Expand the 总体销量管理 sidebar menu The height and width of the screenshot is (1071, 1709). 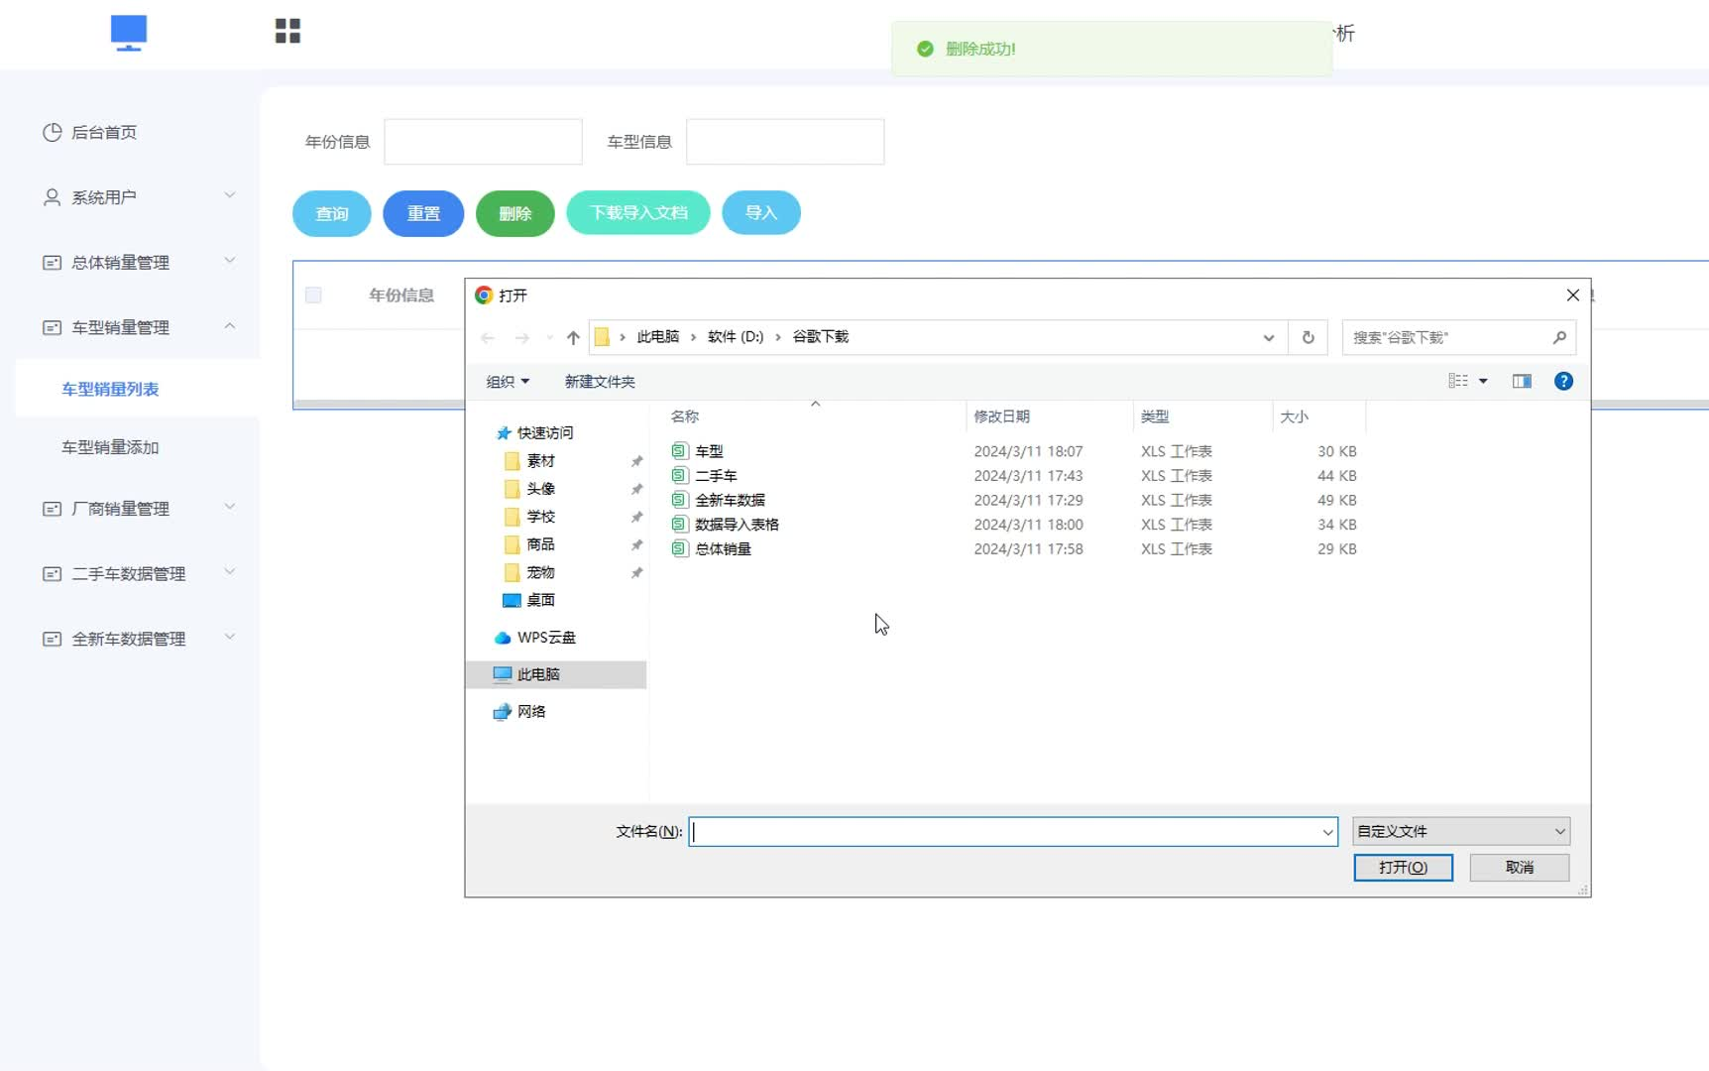(139, 262)
